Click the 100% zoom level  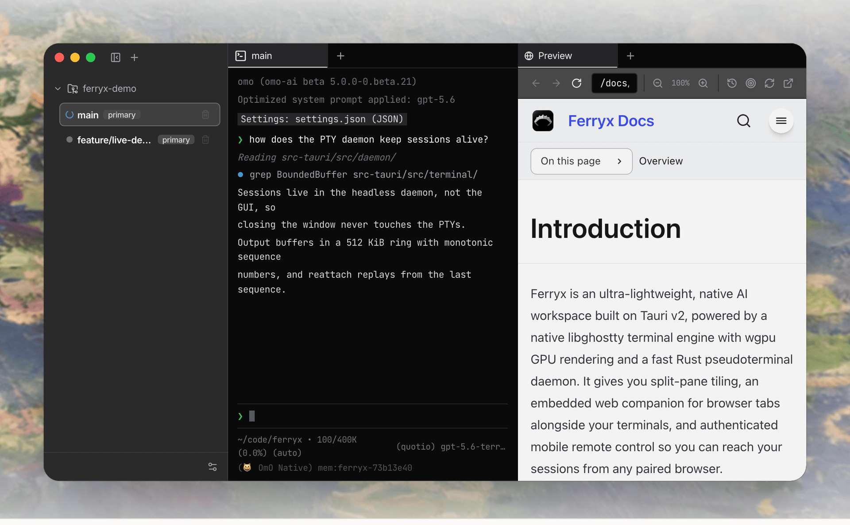click(x=680, y=83)
